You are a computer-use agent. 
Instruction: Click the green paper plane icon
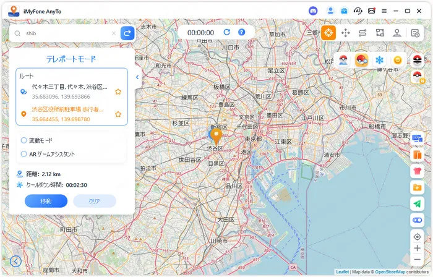pos(417,203)
